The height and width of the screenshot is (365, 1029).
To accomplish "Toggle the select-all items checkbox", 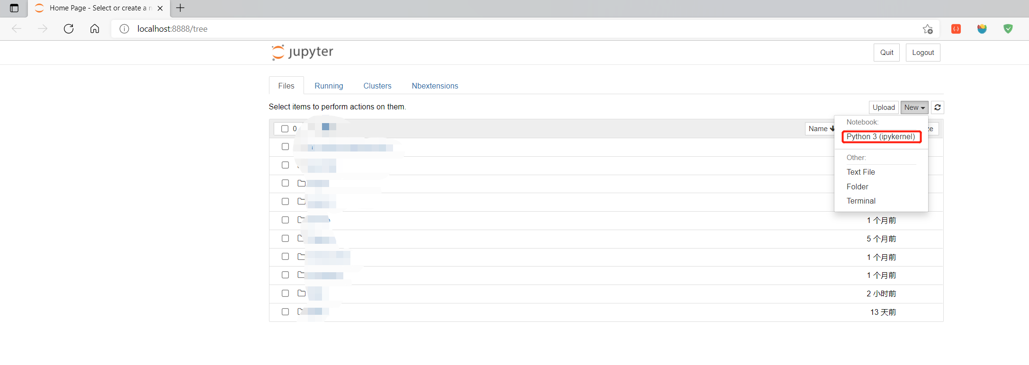I will [285, 129].
